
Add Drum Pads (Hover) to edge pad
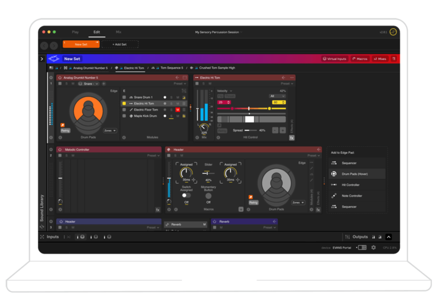(357, 174)
